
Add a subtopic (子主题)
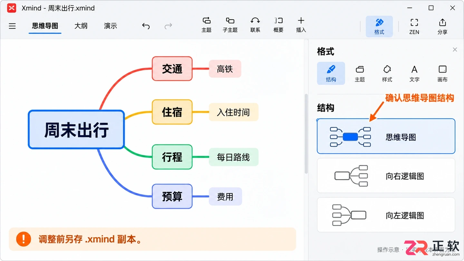tap(230, 25)
